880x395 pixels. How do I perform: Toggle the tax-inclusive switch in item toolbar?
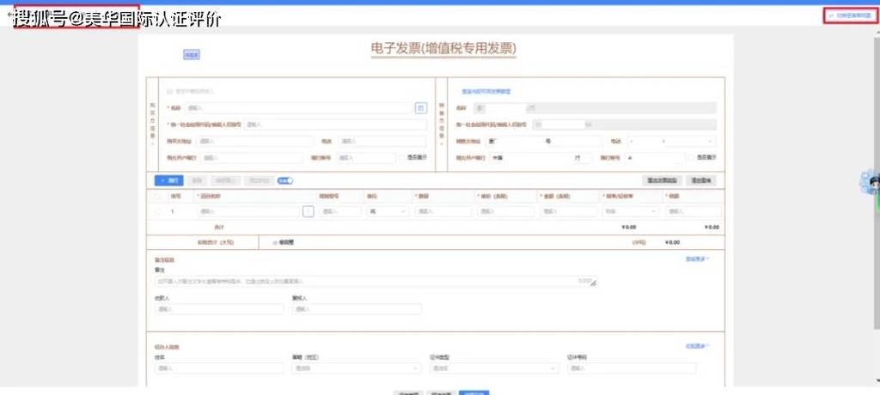[285, 180]
